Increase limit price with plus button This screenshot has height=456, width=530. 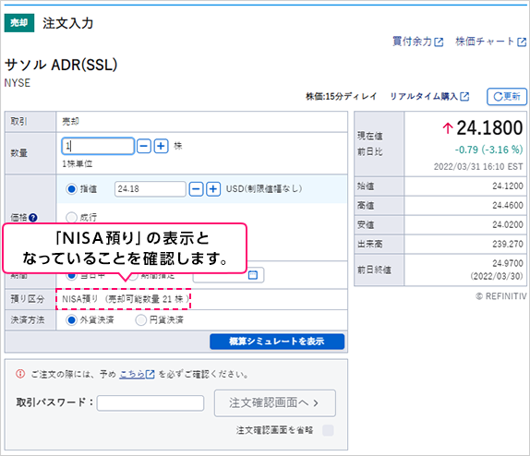(x=213, y=189)
